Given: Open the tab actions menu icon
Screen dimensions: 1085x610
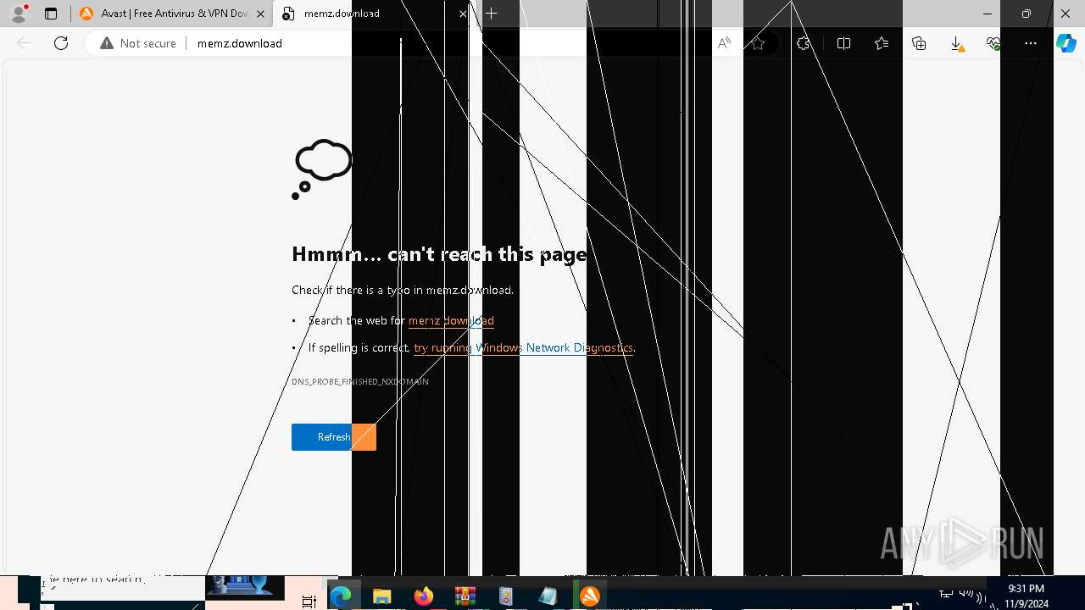Looking at the screenshot, I should click(51, 14).
